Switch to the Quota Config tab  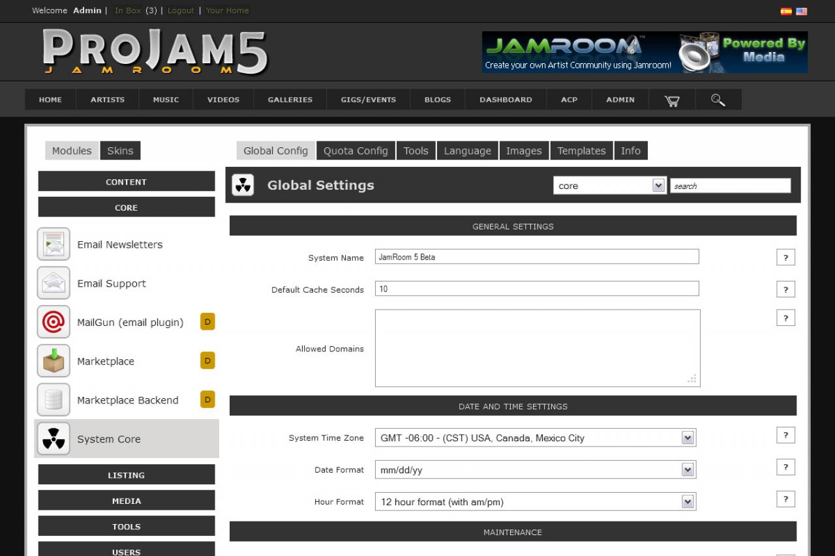click(355, 150)
